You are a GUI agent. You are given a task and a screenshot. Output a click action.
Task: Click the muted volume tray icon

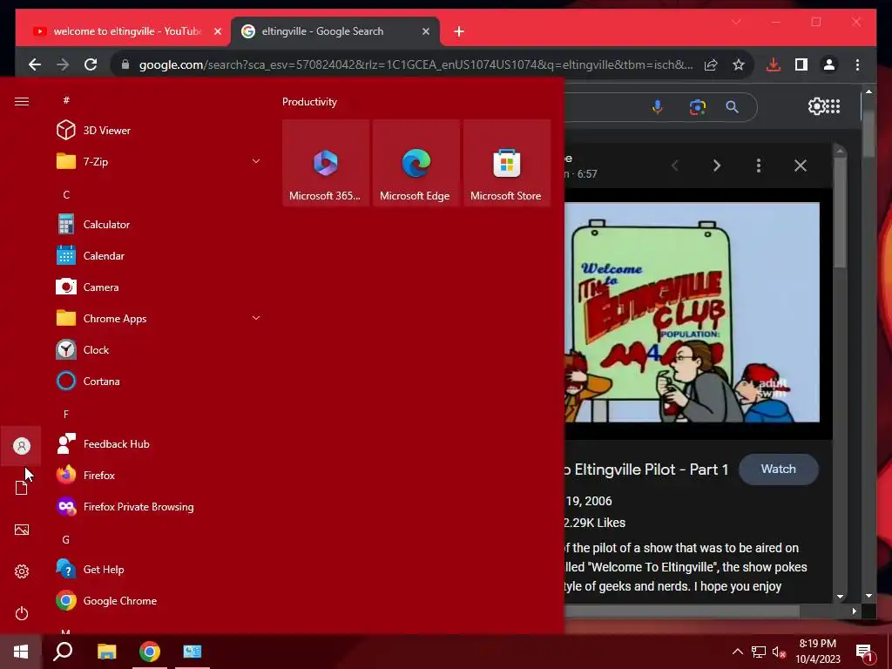pyautogui.click(x=779, y=652)
